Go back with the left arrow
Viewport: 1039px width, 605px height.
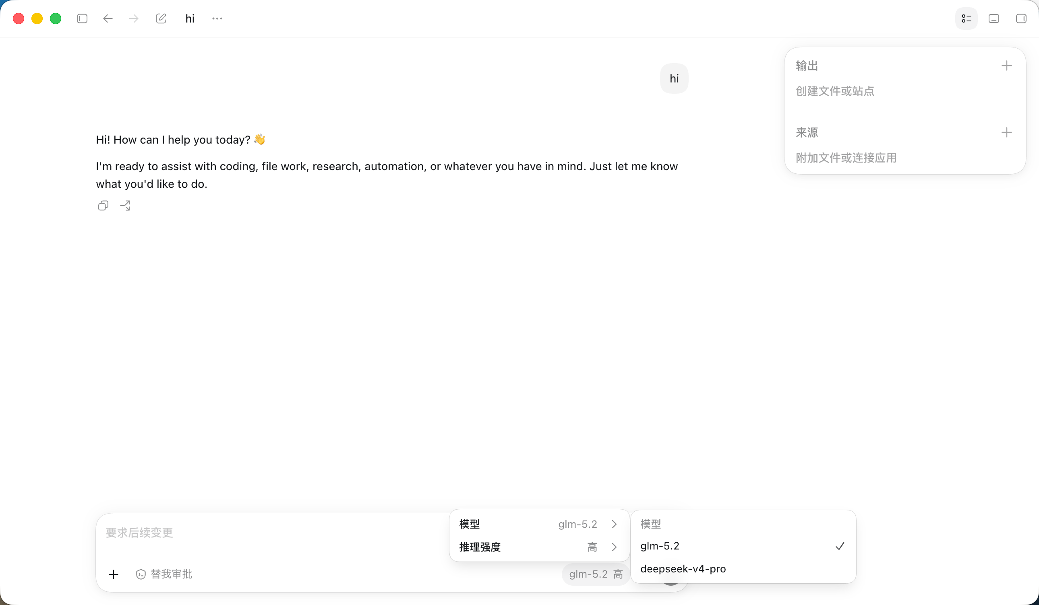tap(108, 19)
